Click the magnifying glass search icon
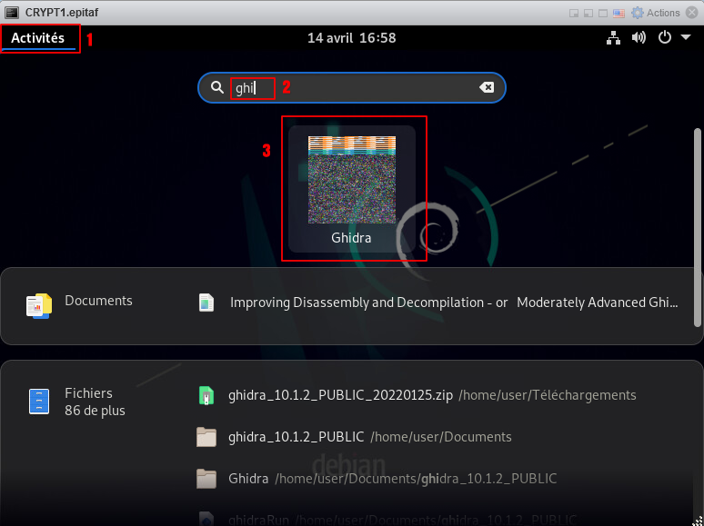The height and width of the screenshot is (526, 704). (216, 87)
